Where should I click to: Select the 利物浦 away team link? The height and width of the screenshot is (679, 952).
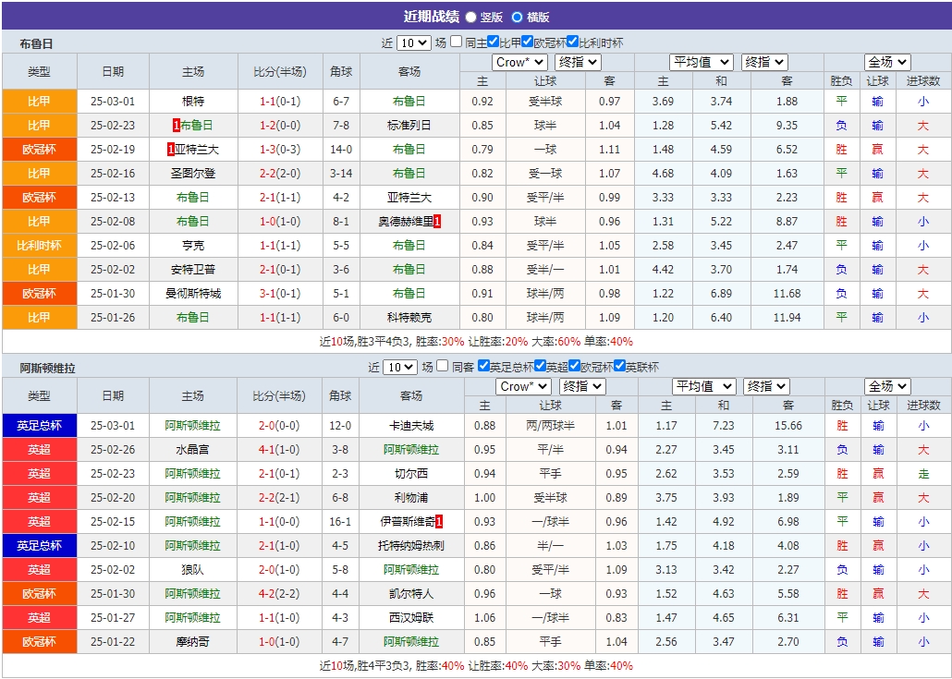coord(411,498)
